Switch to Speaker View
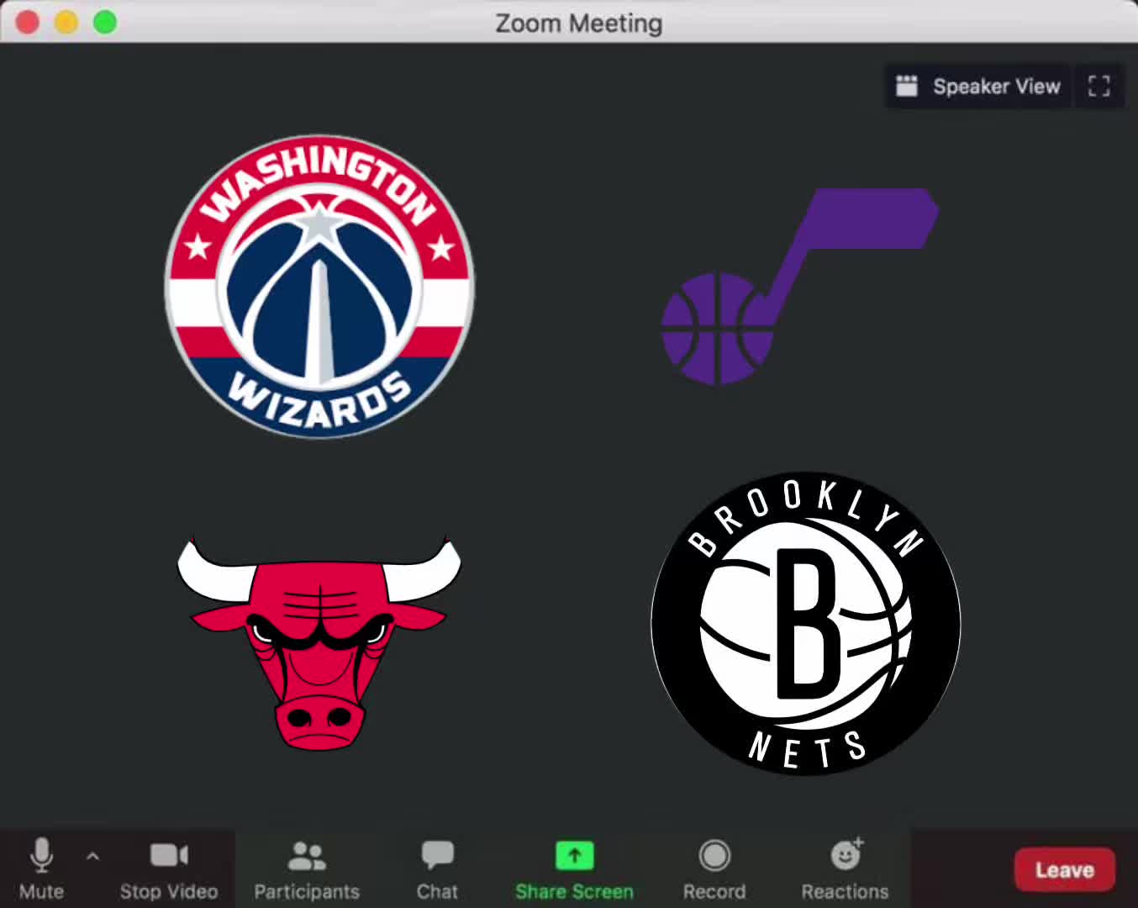1138x908 pixels. pos(978,87)
